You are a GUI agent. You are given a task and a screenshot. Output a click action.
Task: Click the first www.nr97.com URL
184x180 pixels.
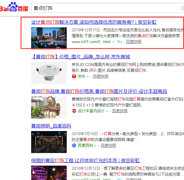coord(91,42)
